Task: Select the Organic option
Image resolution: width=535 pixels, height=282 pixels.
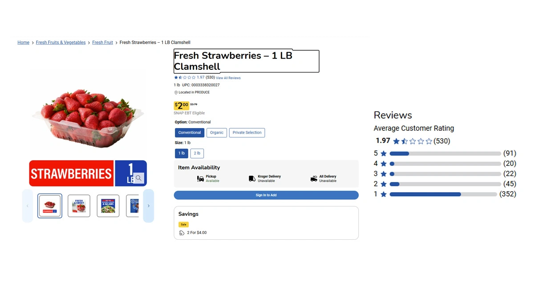Action: tap(217, 133)
